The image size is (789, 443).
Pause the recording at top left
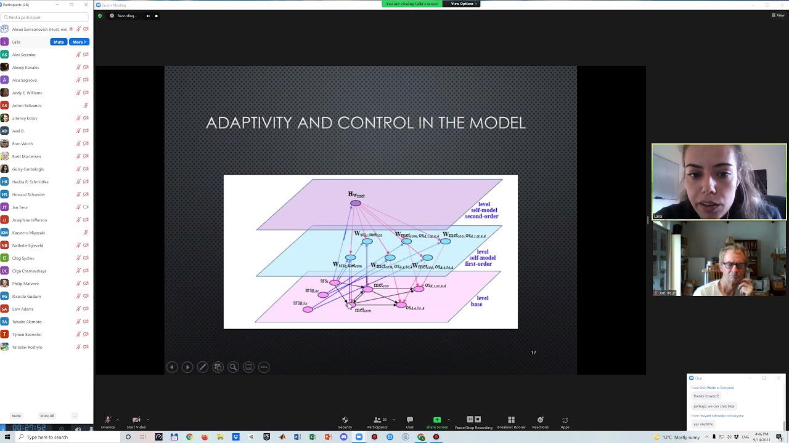[148, 16]
